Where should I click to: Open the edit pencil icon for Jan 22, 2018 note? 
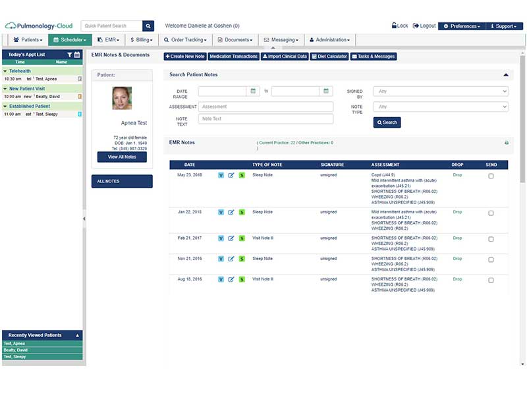[x=231, y=212]
